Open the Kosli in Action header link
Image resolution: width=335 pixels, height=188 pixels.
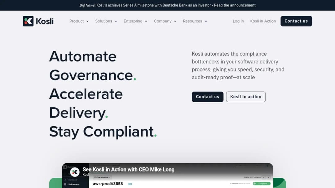(x=263, y=21)
